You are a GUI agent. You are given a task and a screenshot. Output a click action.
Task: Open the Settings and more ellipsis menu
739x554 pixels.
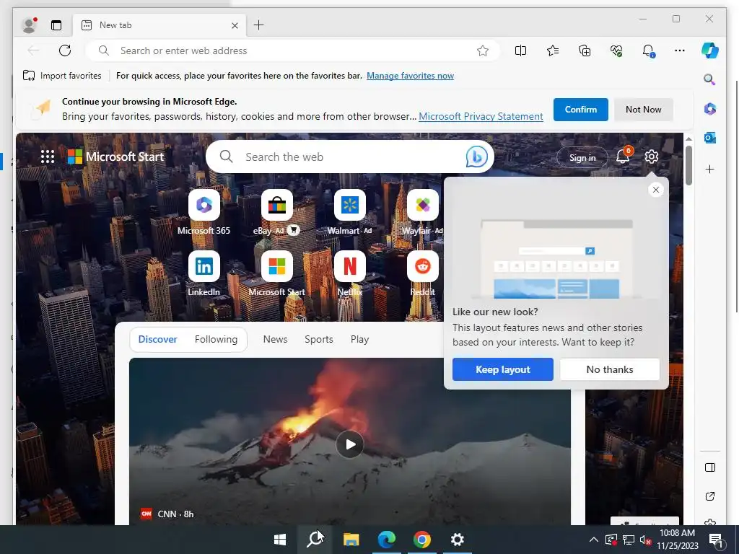pyautogui.click(x=680, y=50)
